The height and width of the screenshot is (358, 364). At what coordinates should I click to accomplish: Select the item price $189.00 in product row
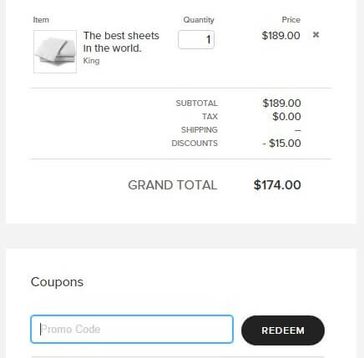click(x=281, y=36)
